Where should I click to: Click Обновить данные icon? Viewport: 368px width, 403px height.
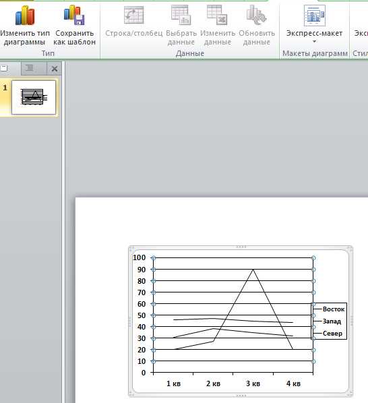257,15
